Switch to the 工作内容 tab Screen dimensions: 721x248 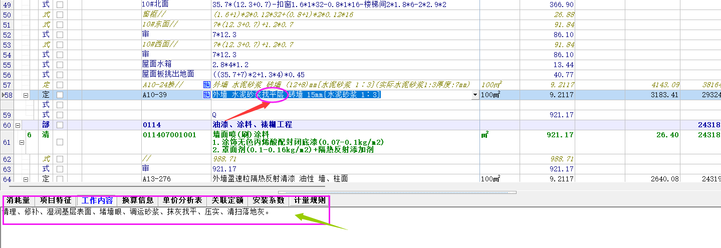pyautogui.click(x=97, y=200)
